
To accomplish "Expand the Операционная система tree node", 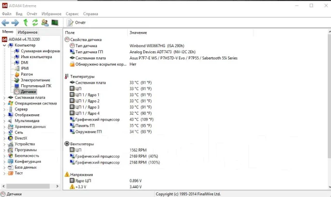I will [x=4, y=103].
